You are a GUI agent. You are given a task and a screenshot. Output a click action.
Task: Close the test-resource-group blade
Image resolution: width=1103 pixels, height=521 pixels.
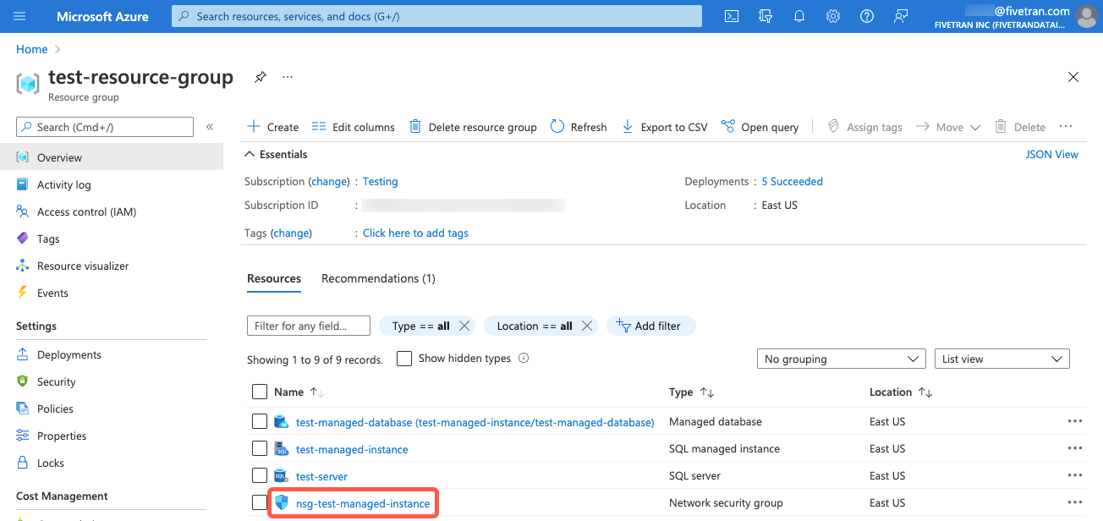pyautogui.click(x=1073, y=77)
